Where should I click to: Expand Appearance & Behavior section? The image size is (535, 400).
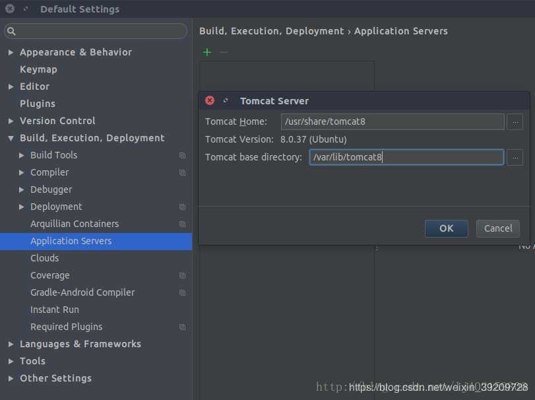click(11, 52)
